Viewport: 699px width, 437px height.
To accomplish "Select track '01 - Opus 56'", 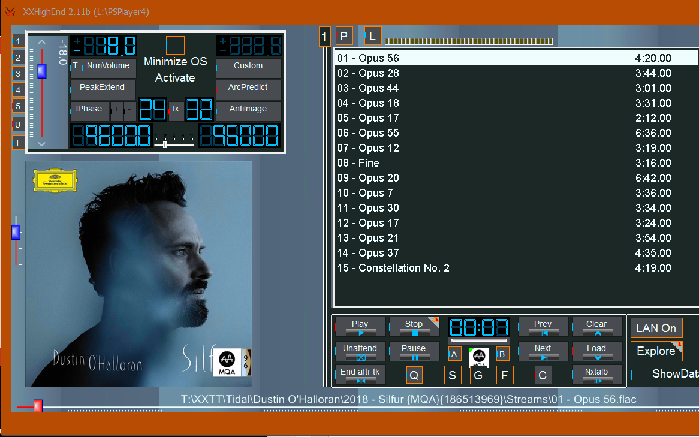I will (517, 58).
